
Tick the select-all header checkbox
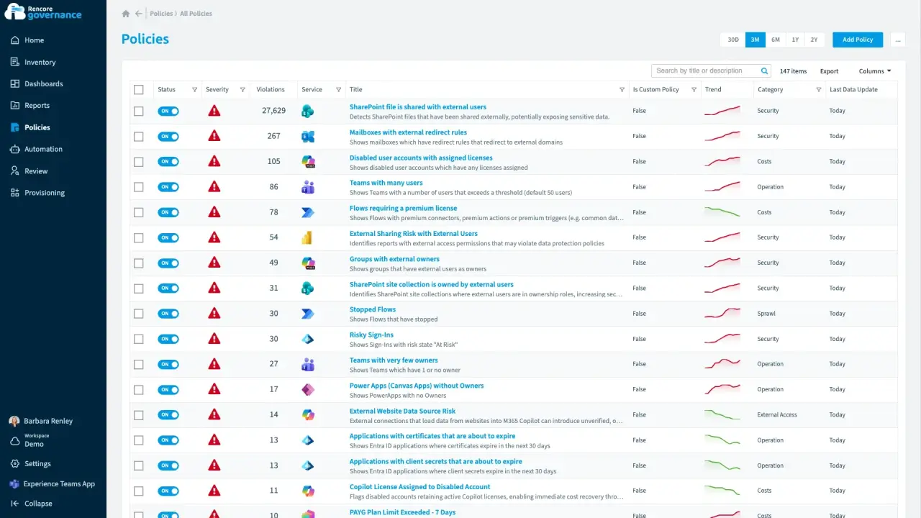point(139,90)
